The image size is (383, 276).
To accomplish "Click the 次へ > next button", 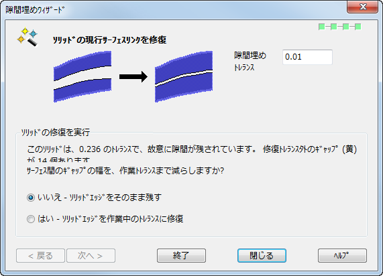I will [x=91, y=255].
